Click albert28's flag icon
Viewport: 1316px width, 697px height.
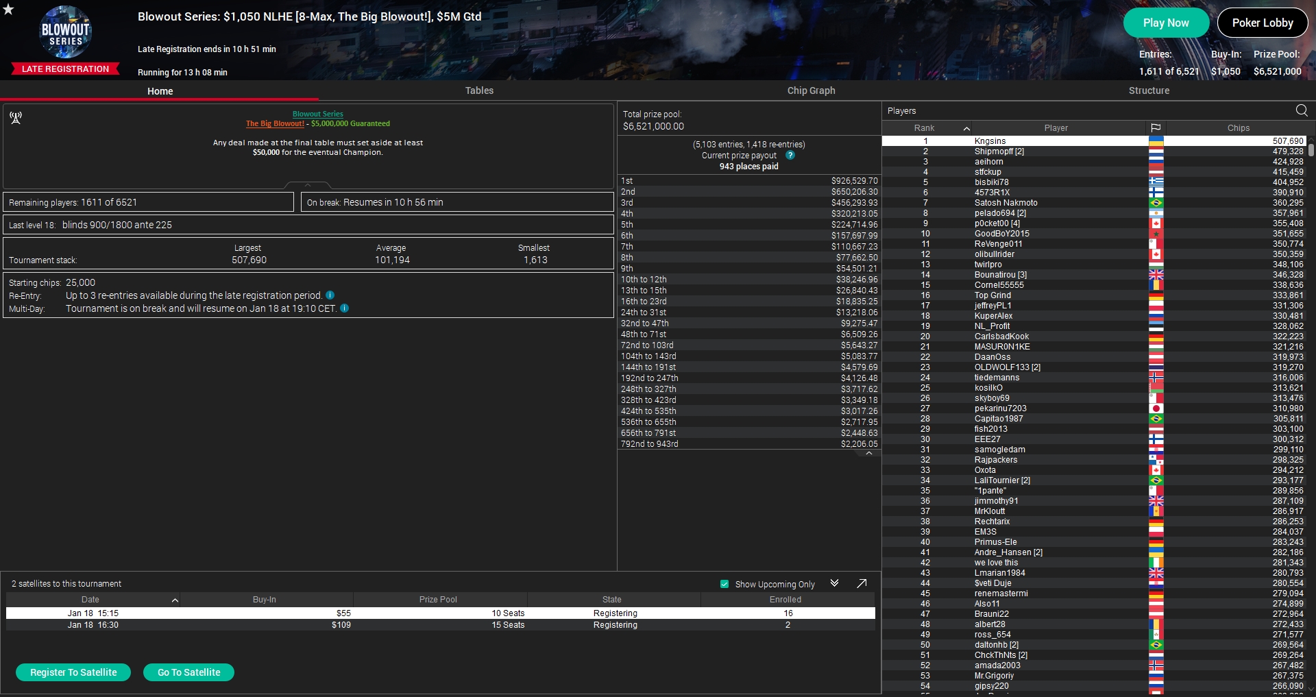1156,624
